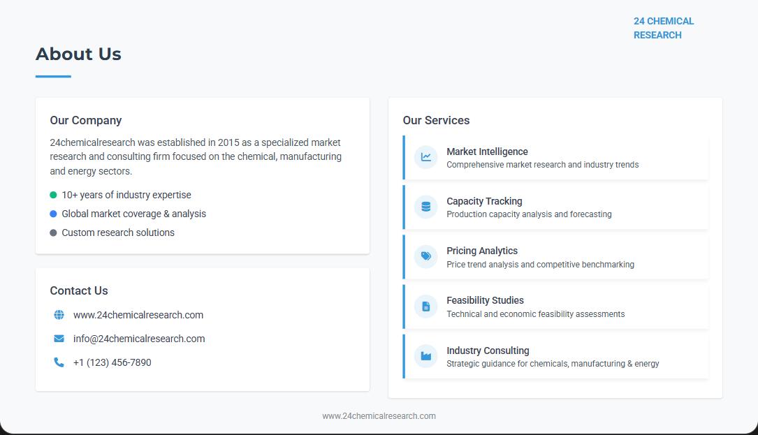Image resolution: width=758 pixels, height=435 pixels.
Task: Click the Industry Consulting factory icon
Action: pyautogui.click(x=425, y=357)
